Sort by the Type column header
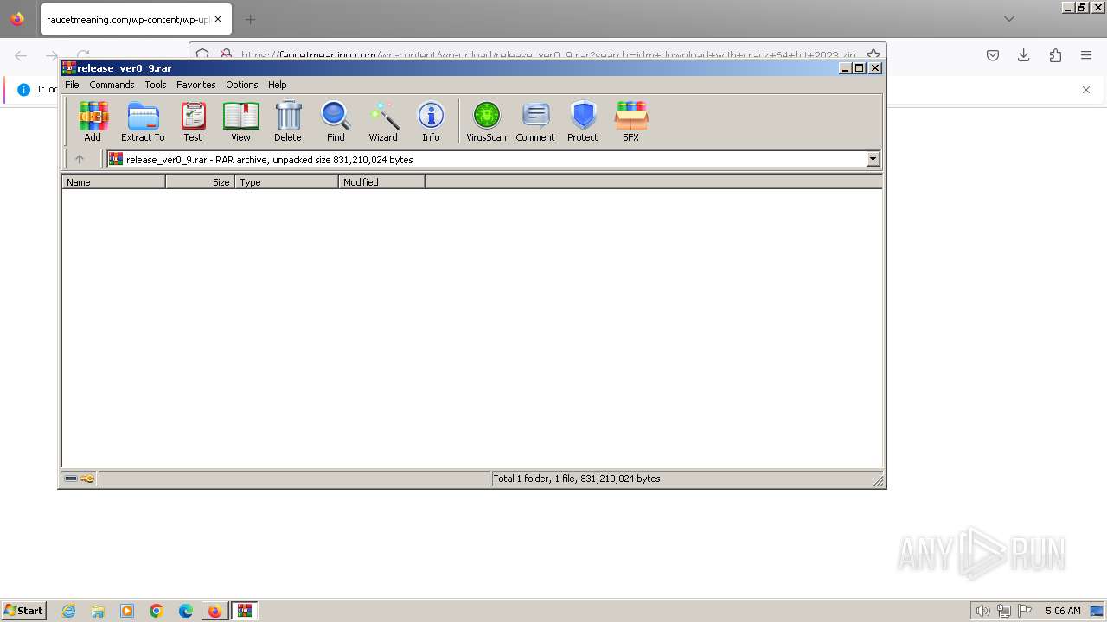This screenshot has width=1107, height=622. point(286,182)
